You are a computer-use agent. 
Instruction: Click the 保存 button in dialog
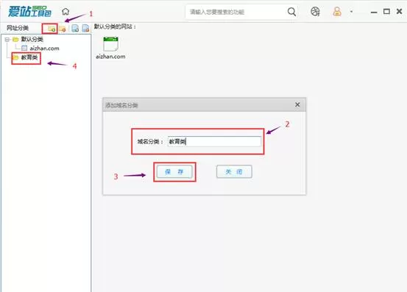click(x=174, y=171)
